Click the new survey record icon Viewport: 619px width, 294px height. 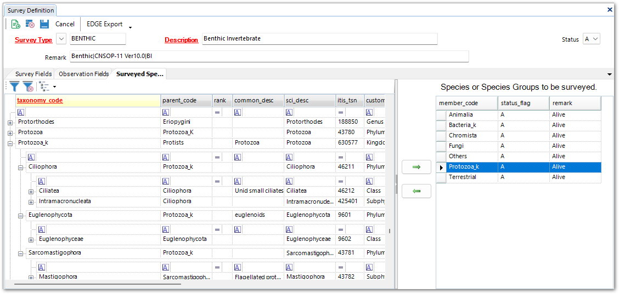click(x=15, y=24)
